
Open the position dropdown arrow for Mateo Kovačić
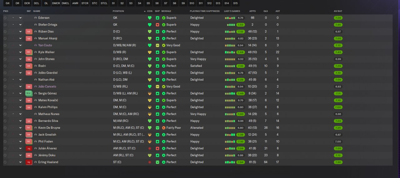[x=20, y=100]
